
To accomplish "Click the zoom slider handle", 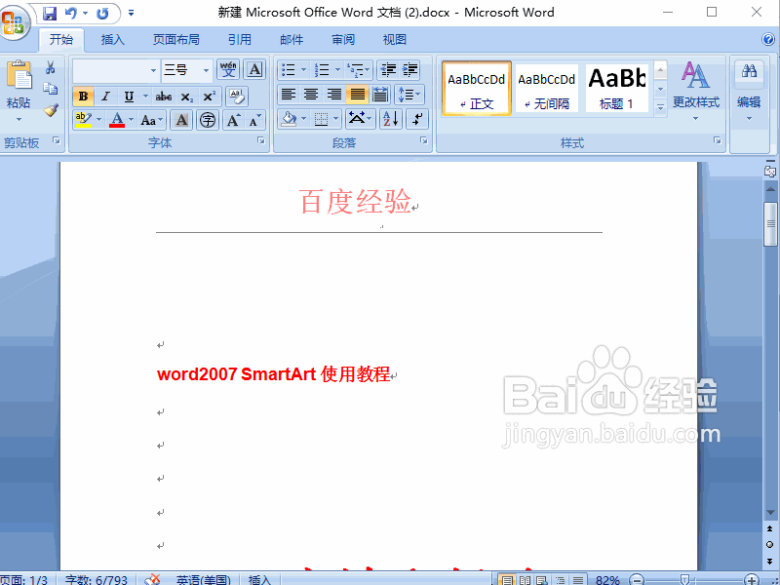I will click(685, 579).
